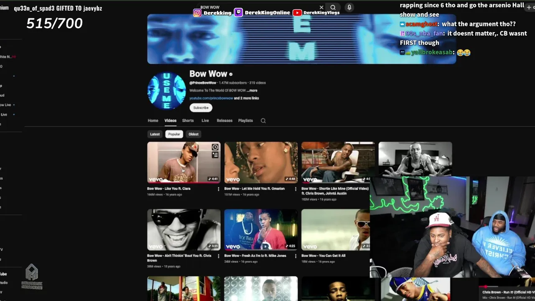The image size is (535, 301).
Task: Open three-dot menu for Like You ft. Ciara
Action: tap(218, 189)
